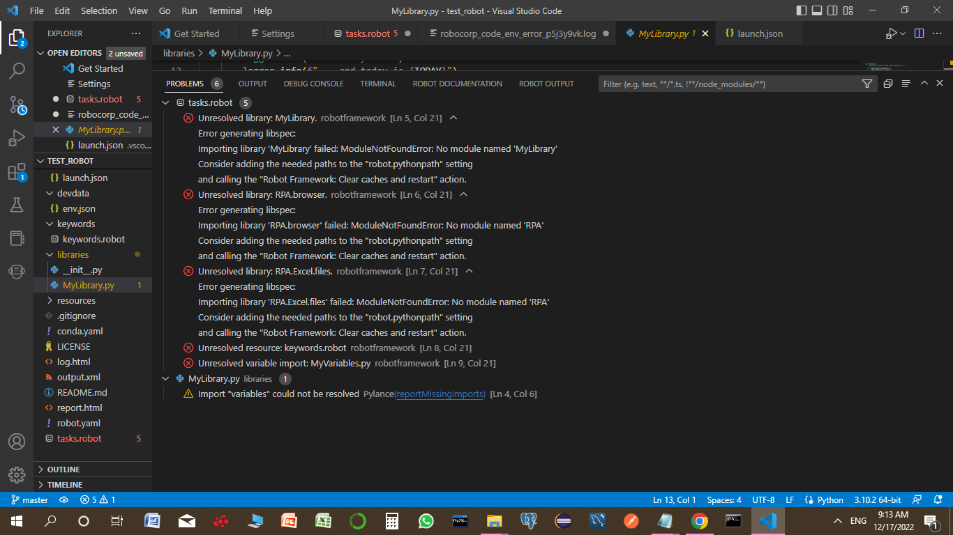Click the feedback icon in status bar

click(x=918, y=500)
